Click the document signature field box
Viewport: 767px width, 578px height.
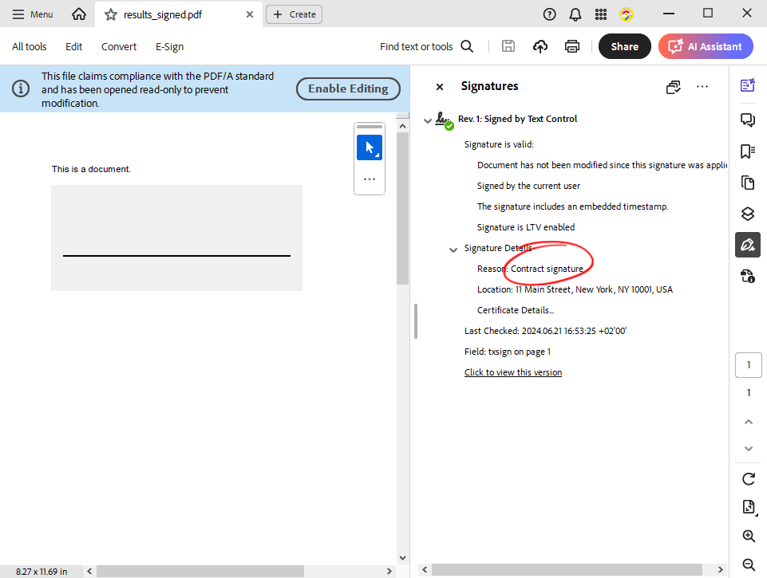(176, 238)
